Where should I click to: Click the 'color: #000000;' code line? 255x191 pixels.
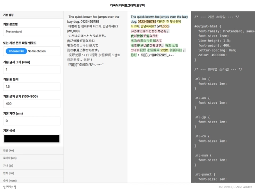pyautogui.click(x=212, y=55)
